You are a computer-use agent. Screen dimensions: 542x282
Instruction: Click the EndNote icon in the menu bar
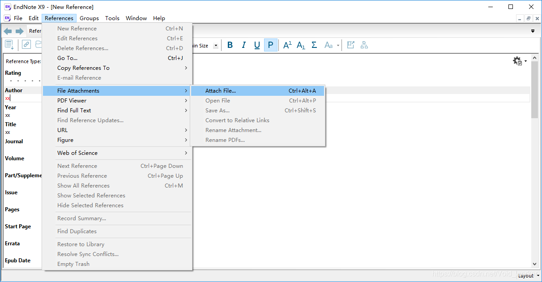click(x=7, y=18)
